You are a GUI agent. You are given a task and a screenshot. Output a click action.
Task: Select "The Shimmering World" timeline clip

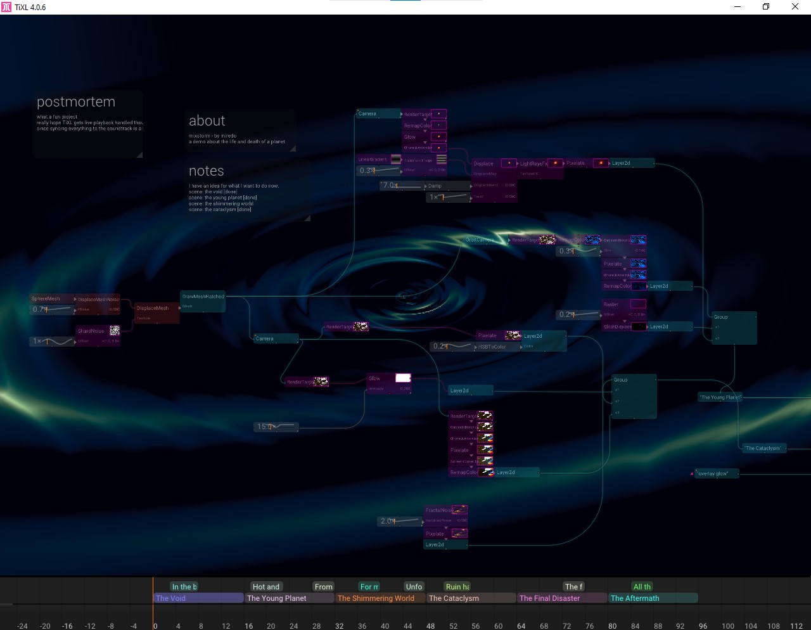(380, 598)
